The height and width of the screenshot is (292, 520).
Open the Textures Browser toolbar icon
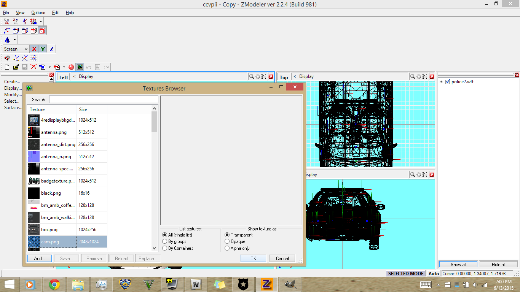pos(80,67)
